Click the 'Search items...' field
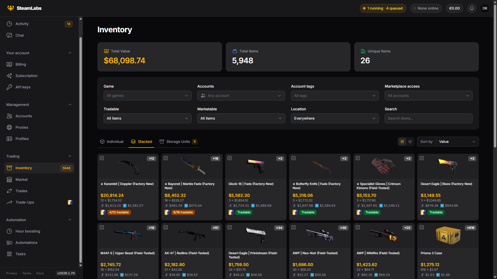Screen dimensions: 497x279 429,118
